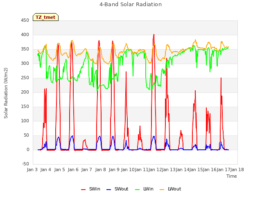Toggle the LWout legend entry
The image size is (262, 197).
point(170,189)
